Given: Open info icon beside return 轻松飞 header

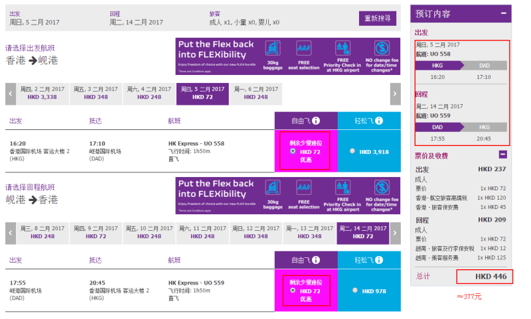Looking at the screenshot, I should point(379,260).
